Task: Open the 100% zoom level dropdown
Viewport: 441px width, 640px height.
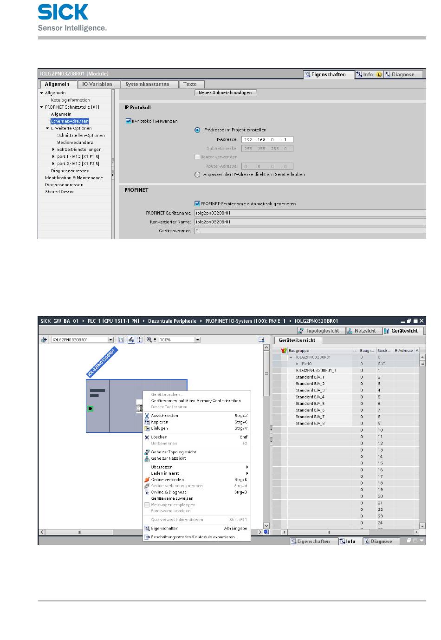Action: click(x=197, y=340)
